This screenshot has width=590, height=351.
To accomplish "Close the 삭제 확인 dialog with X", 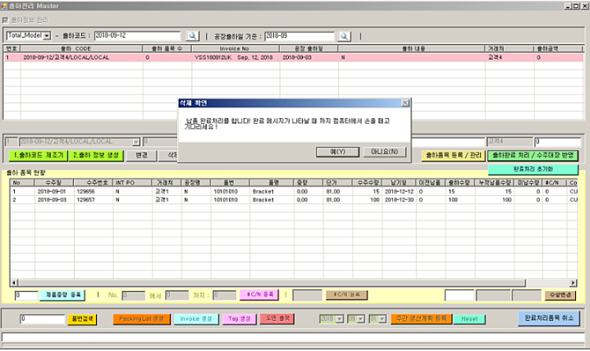I will coord(405,103).
